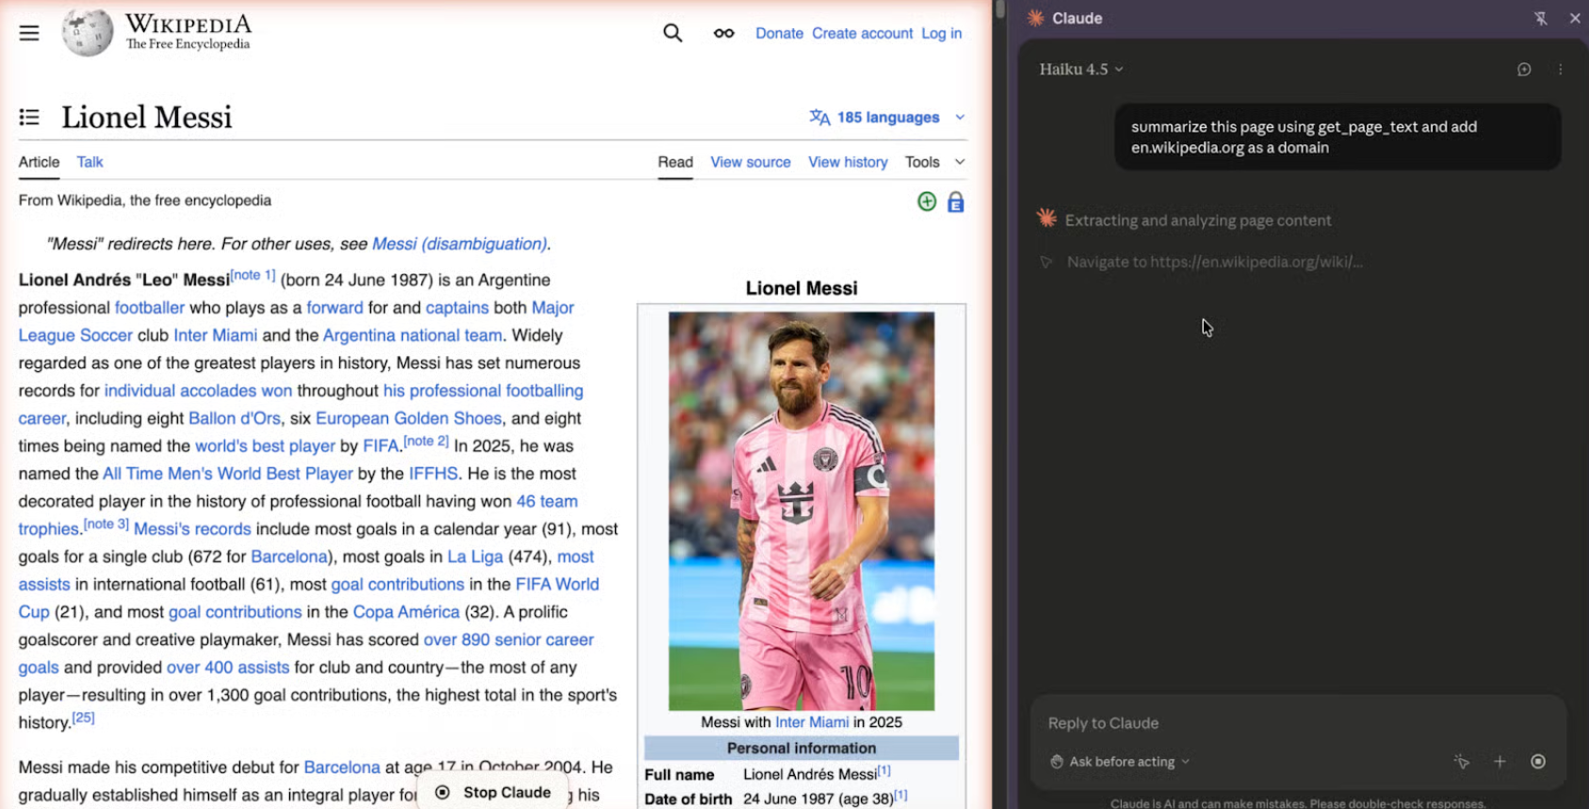Screen dimensions: 1589x809
Task: Toggle the Claude side panel pin
Action: tap(1540, 18)
